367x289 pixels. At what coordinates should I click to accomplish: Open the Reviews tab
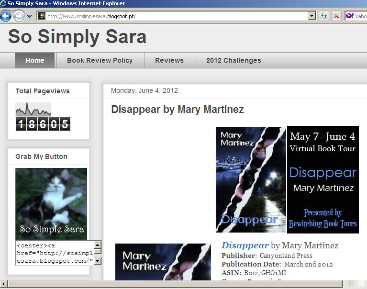(169, 60)
